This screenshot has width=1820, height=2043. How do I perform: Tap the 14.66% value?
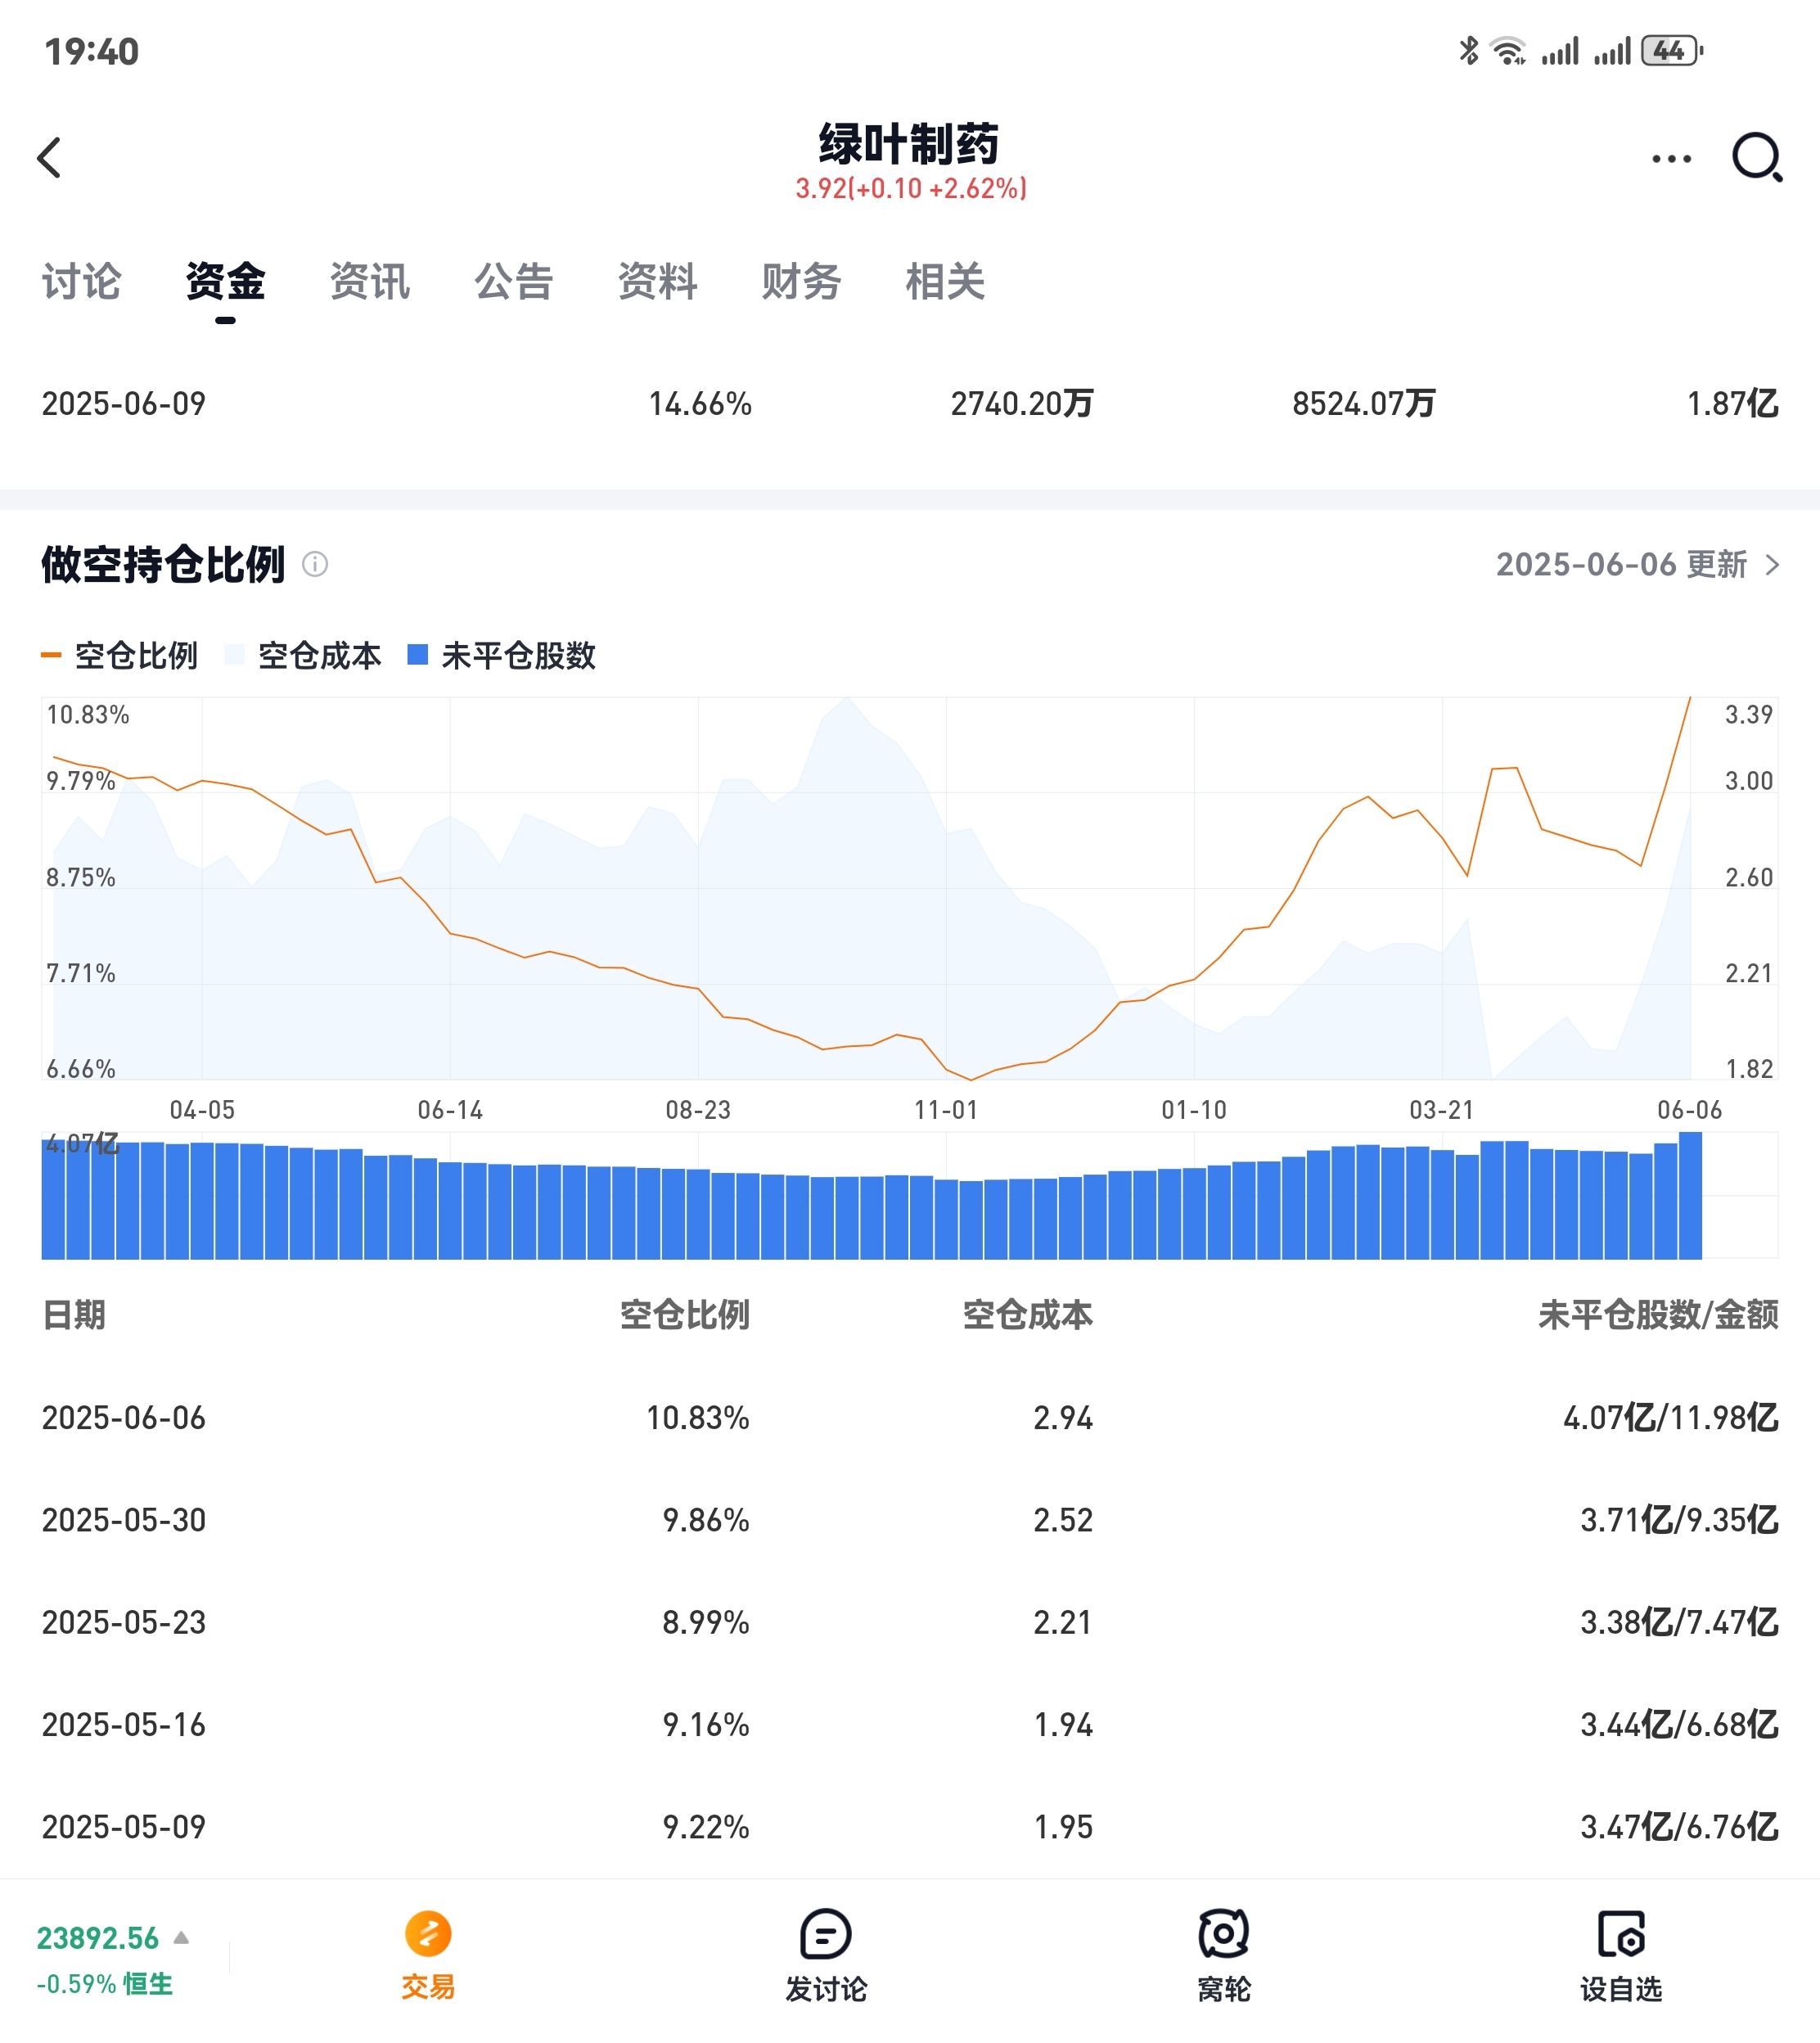(x=700, y=404)
